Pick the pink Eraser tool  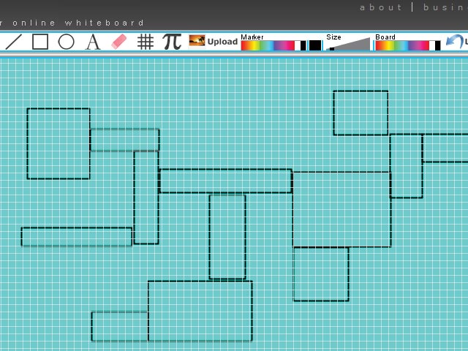[x=119, y=42]
